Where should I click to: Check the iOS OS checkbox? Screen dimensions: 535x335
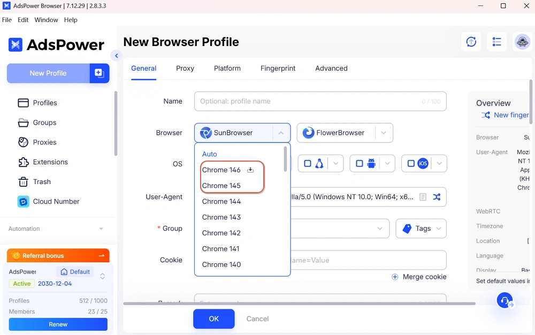click(411, 164)
